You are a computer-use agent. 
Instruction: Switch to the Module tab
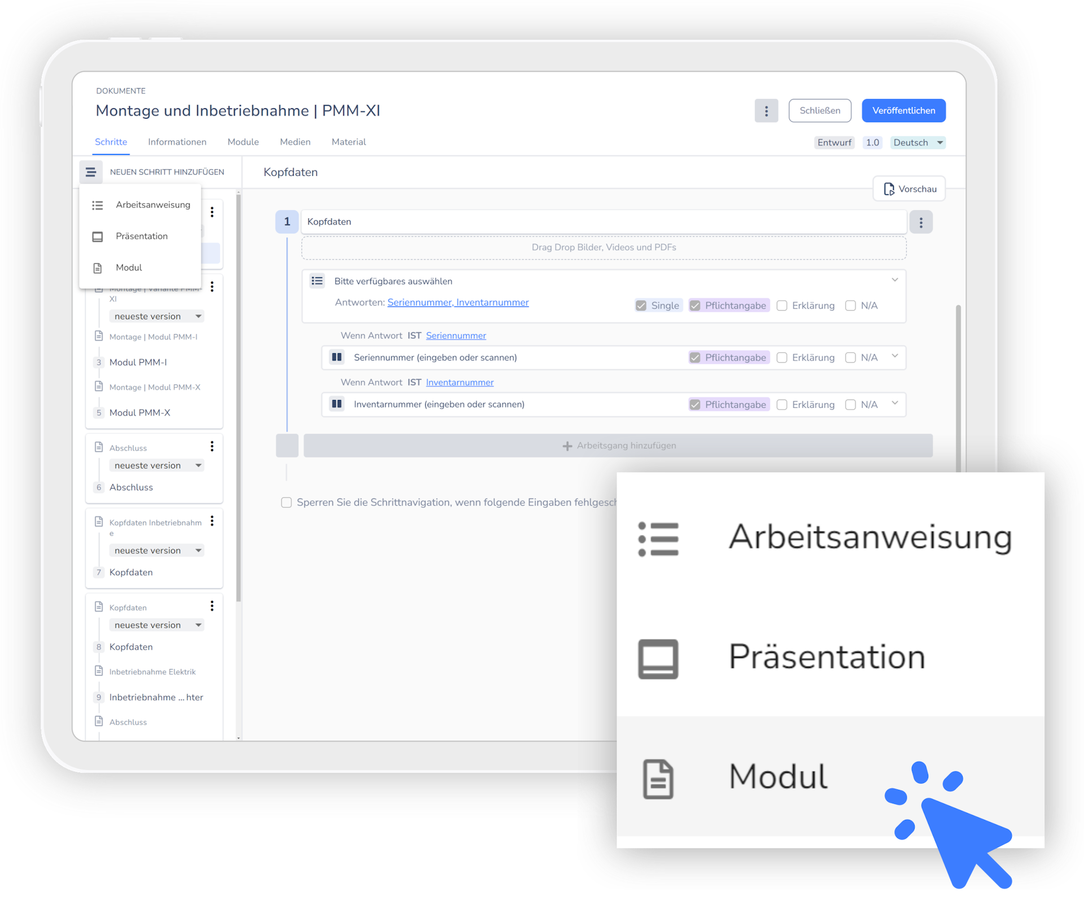[x=243, y=142]
